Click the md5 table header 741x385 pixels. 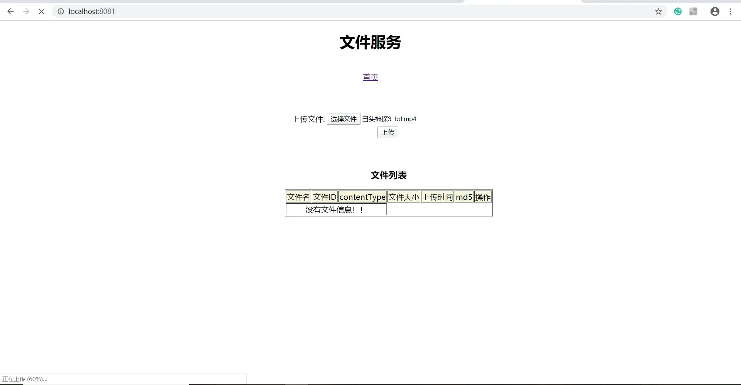pos(464,197)
